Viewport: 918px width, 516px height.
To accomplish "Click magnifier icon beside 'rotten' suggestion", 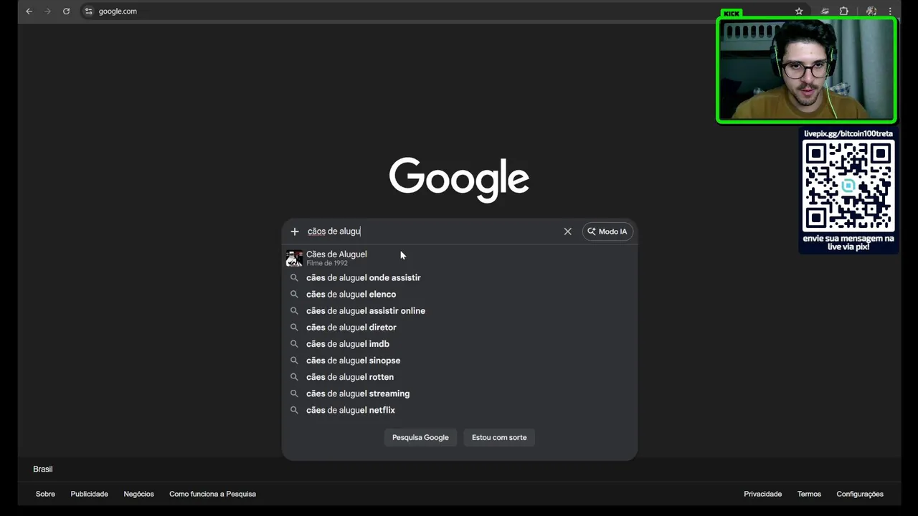I will click(294, 377).
